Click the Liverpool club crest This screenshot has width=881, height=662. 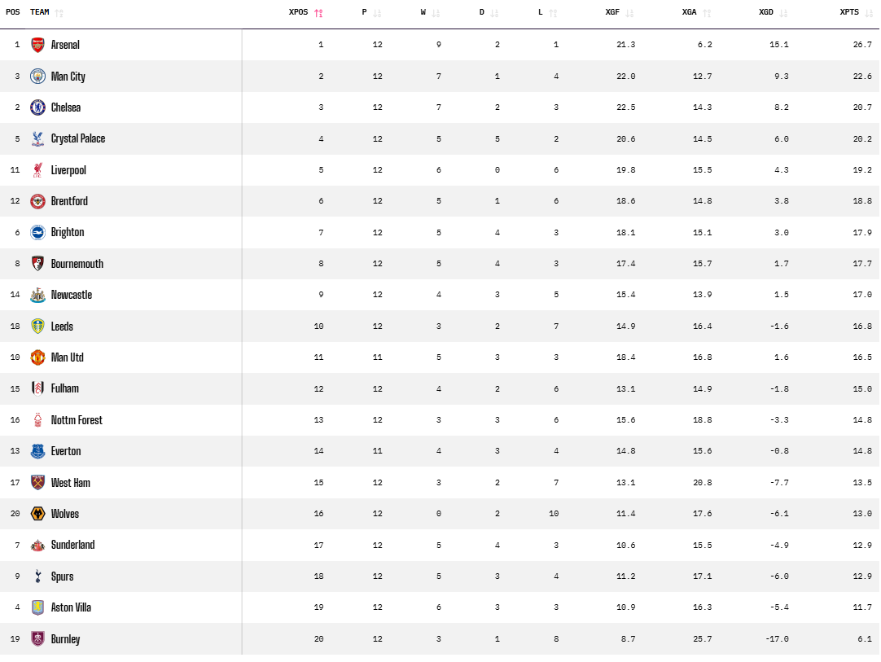pos(37,170)
